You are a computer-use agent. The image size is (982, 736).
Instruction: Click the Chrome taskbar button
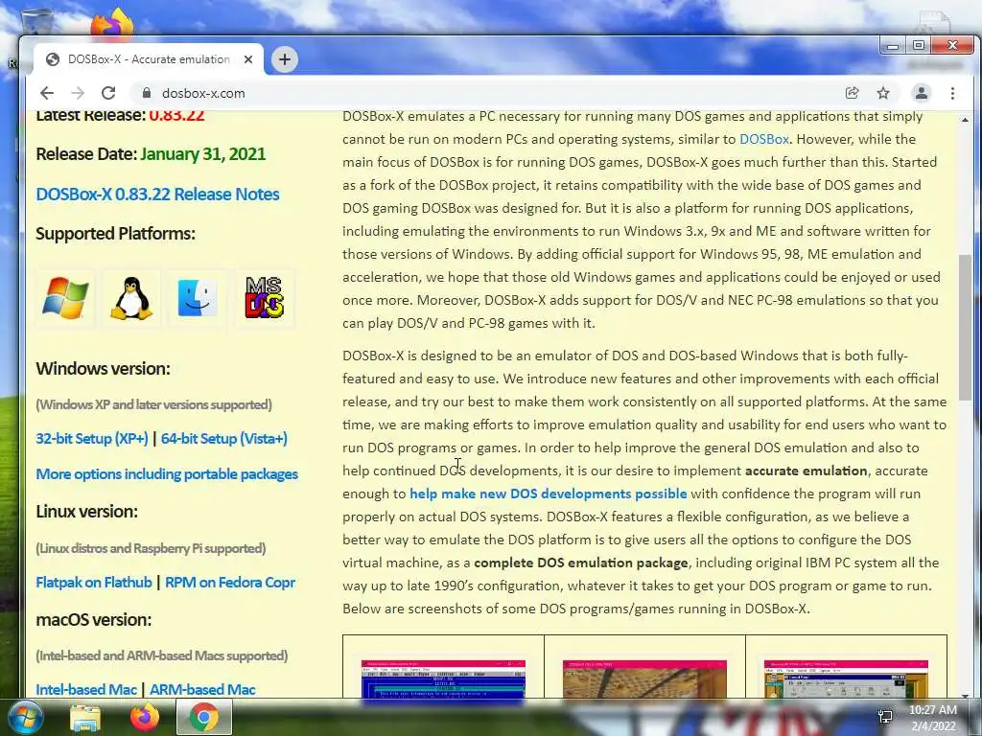(204, 718)
